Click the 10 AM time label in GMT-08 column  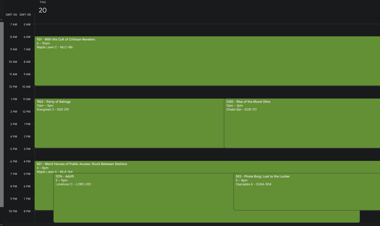(x=26, y=87)
